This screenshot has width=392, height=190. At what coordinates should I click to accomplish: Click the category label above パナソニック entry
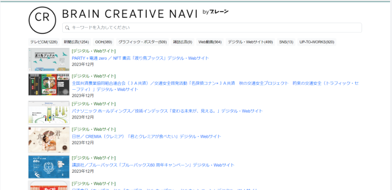pyautogui.click(x=94, y=104)
